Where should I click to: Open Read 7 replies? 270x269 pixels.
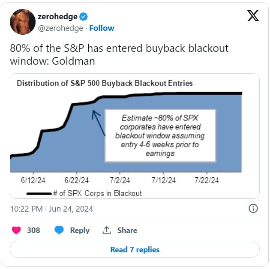click(135, 250)
